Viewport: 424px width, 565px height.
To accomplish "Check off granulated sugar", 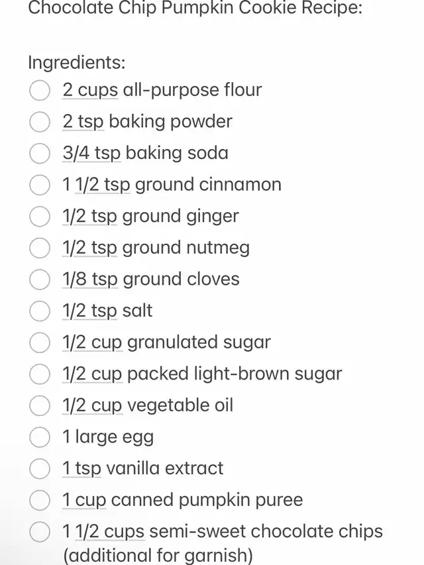I will click(40, 342).
